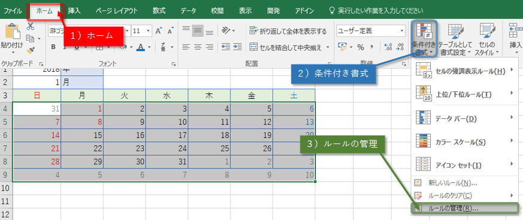523x220 pixels.
Task: Click the Insert cells icon
Action: point(516,31)
